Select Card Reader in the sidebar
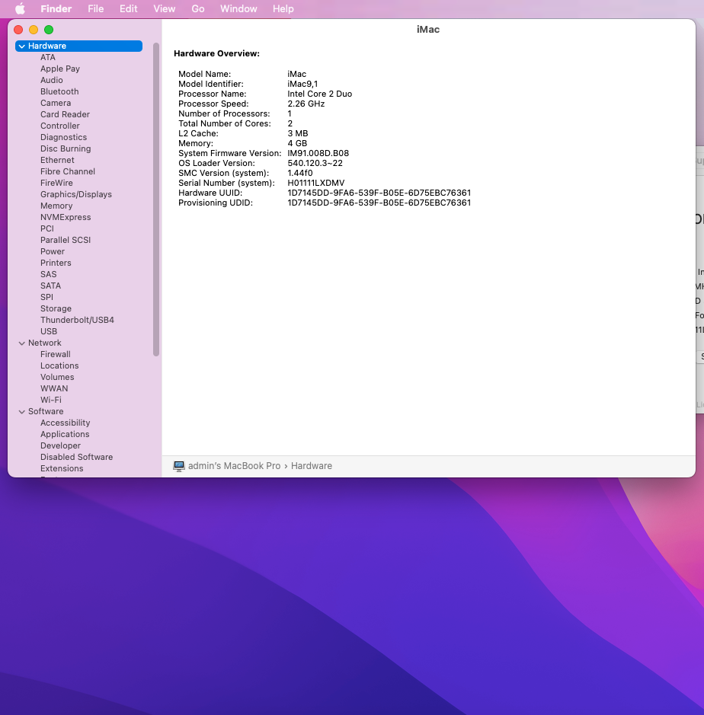 65,114
